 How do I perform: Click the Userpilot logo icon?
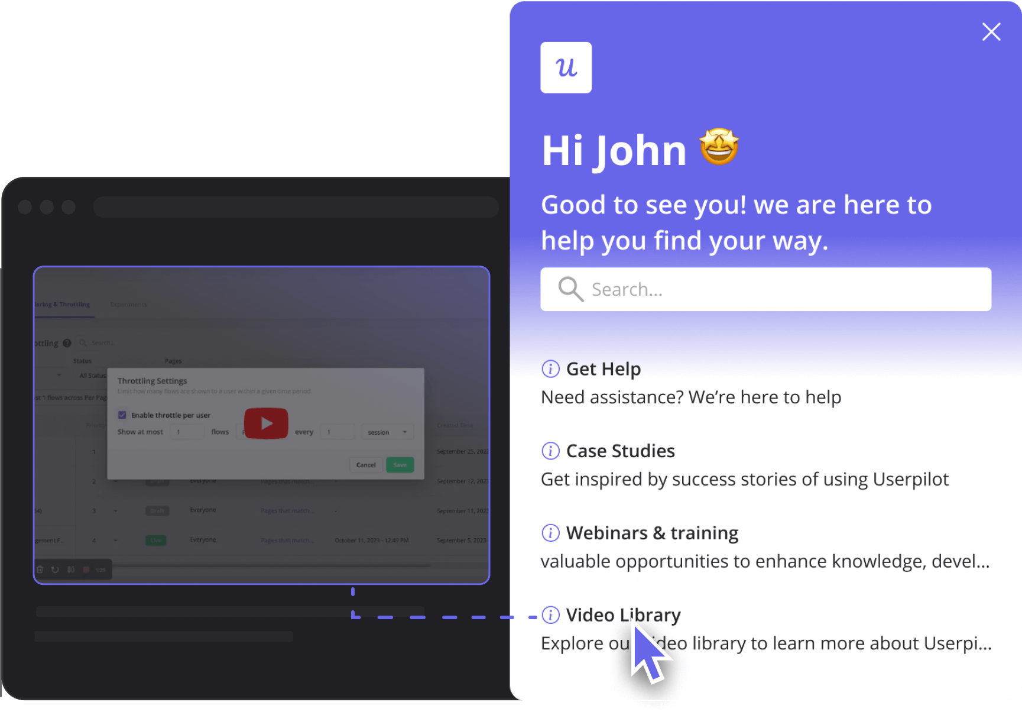pos(566,67)
